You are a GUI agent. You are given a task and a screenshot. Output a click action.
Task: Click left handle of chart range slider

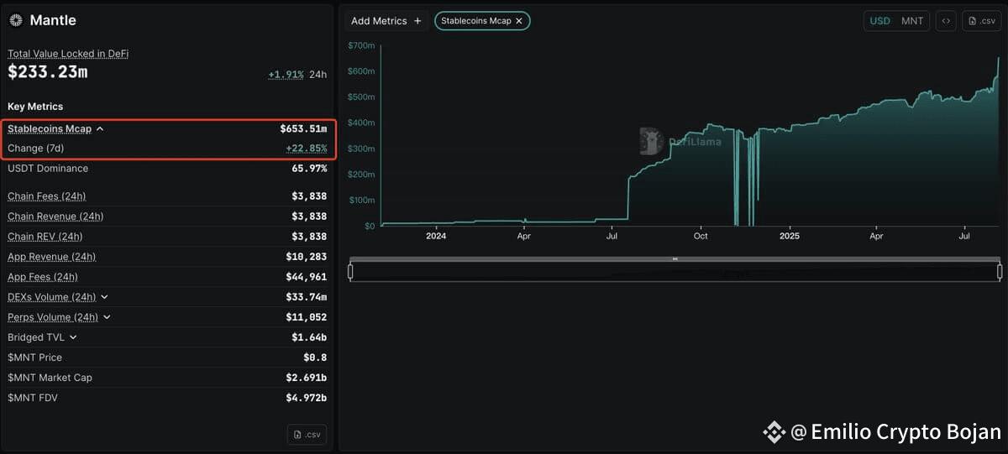click(x=350, y=271)
